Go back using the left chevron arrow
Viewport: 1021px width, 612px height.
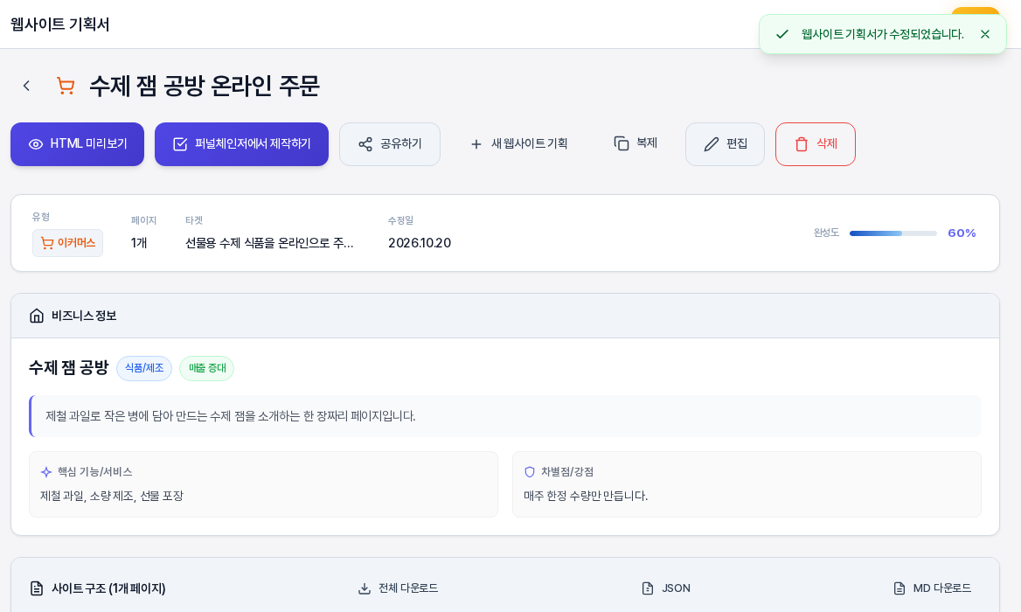pyautogui.click(x=26, y=86)
